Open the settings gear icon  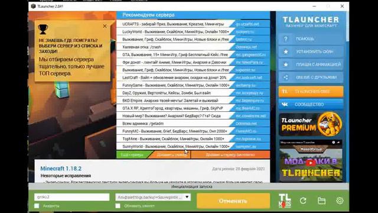tap(340, 201)
